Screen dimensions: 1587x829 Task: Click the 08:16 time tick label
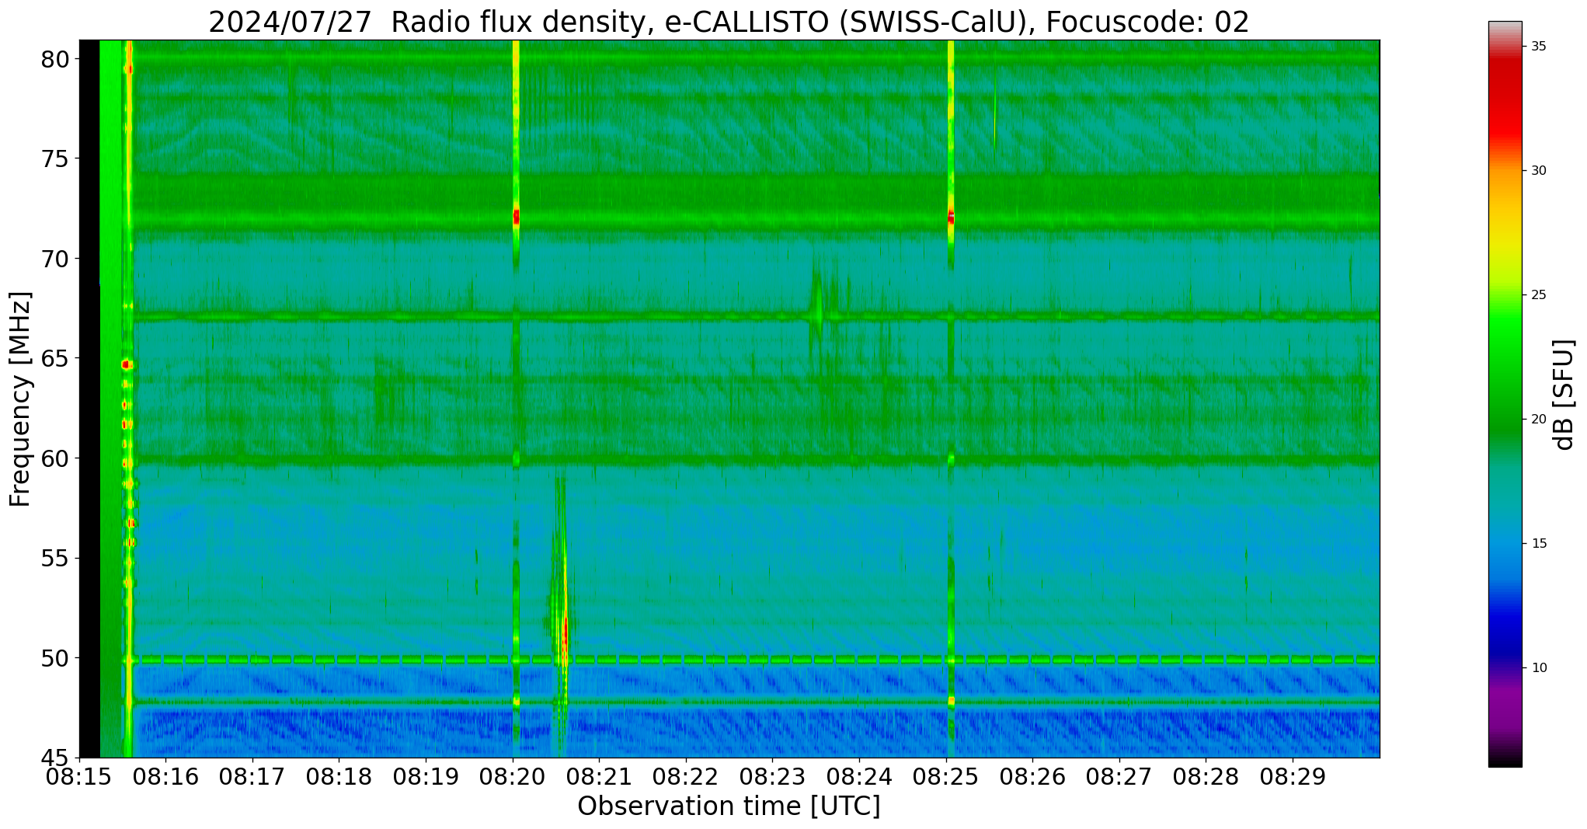coord(165,776)
